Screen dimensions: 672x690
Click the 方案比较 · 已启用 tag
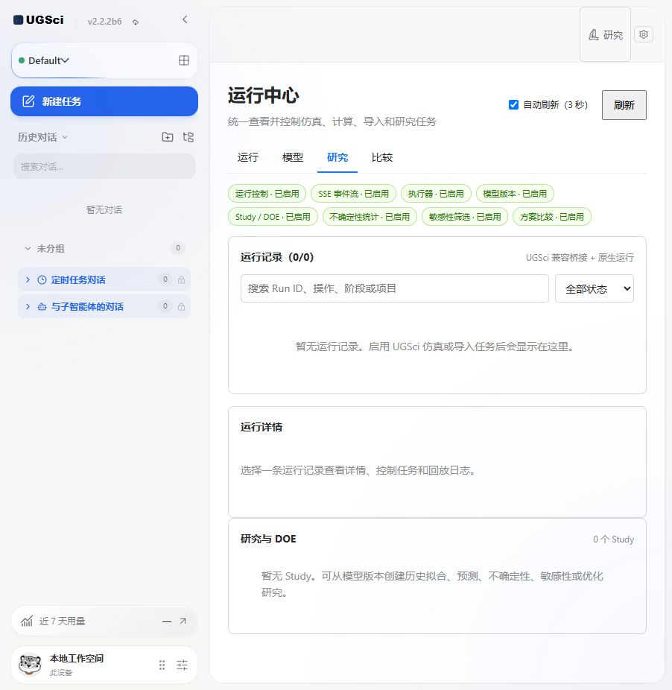pos(552,217)
